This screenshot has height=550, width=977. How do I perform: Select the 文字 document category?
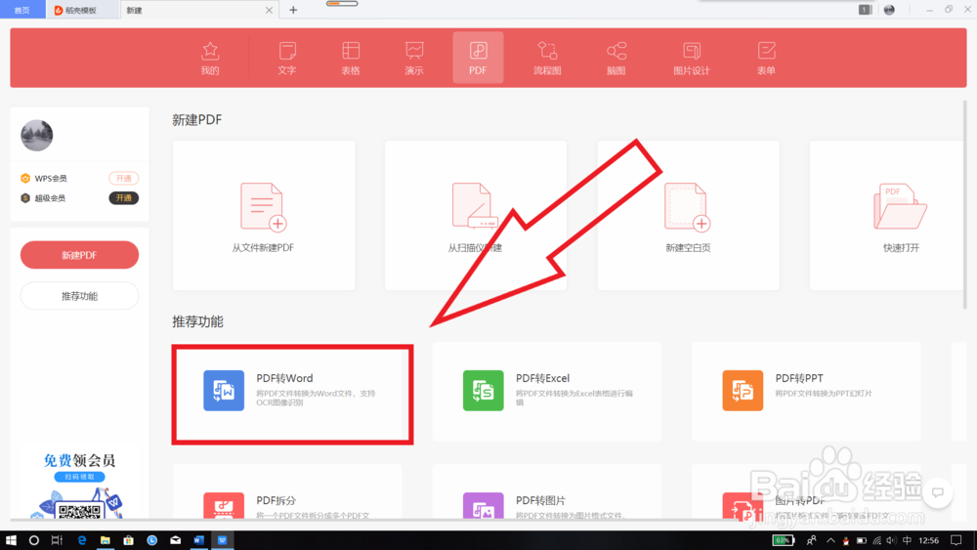point(287,58)
